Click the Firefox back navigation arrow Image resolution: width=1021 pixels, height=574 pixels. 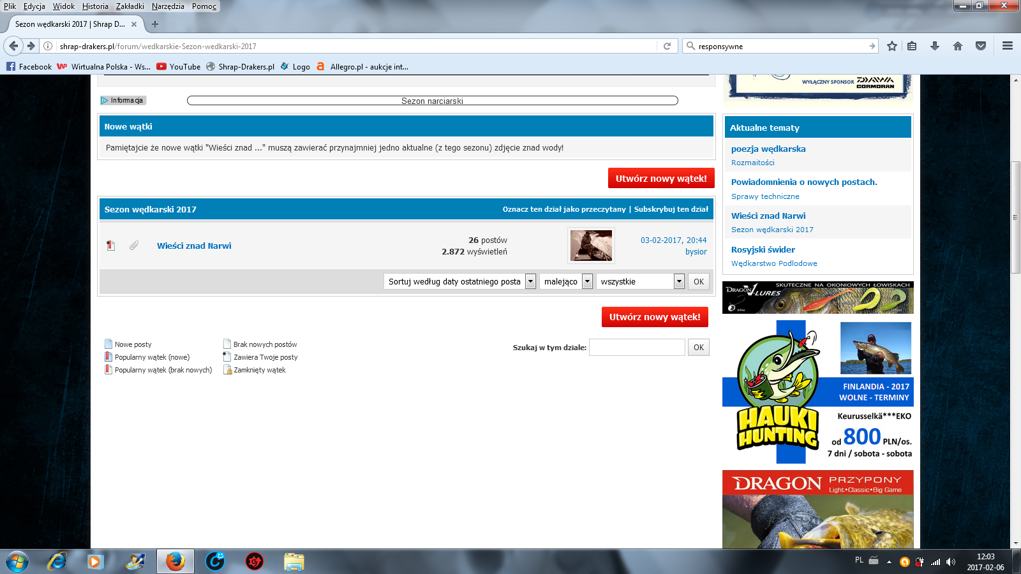click(x=13, y=46)
